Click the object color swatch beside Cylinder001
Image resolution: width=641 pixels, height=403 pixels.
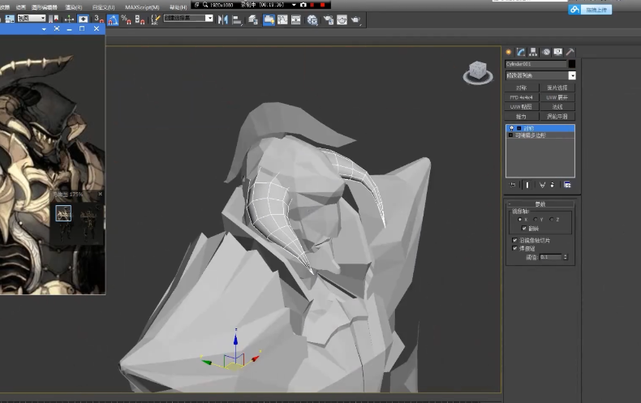tap(571, 63)
